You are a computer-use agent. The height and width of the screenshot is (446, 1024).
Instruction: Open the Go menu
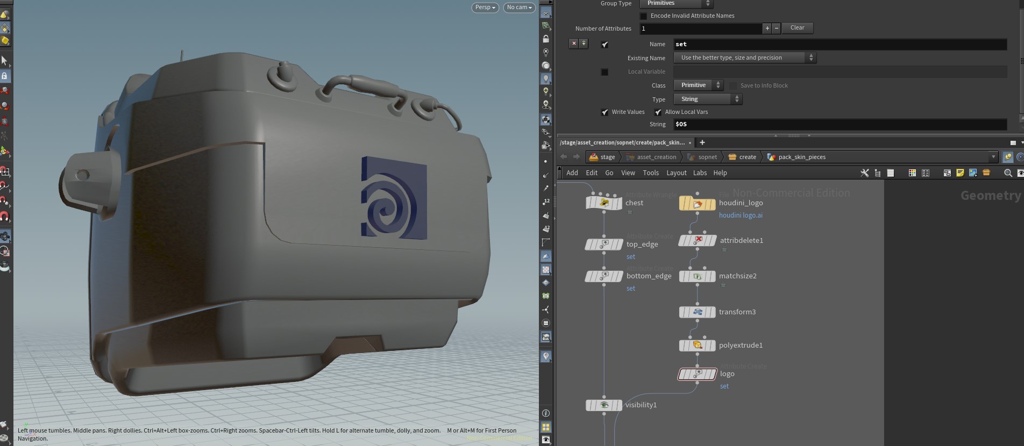609,173
